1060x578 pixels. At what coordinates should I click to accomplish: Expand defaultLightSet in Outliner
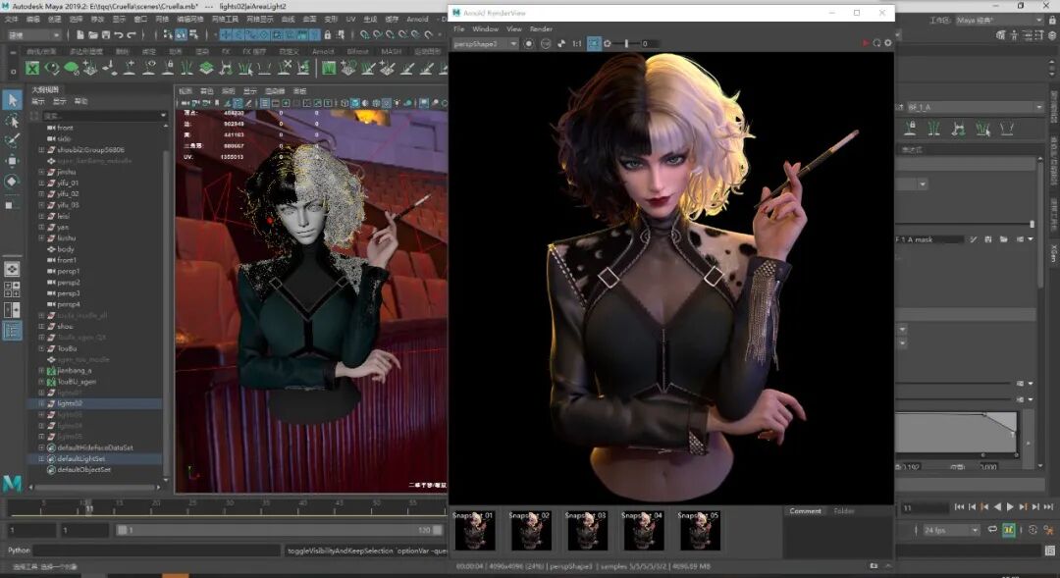pos(41,458)
